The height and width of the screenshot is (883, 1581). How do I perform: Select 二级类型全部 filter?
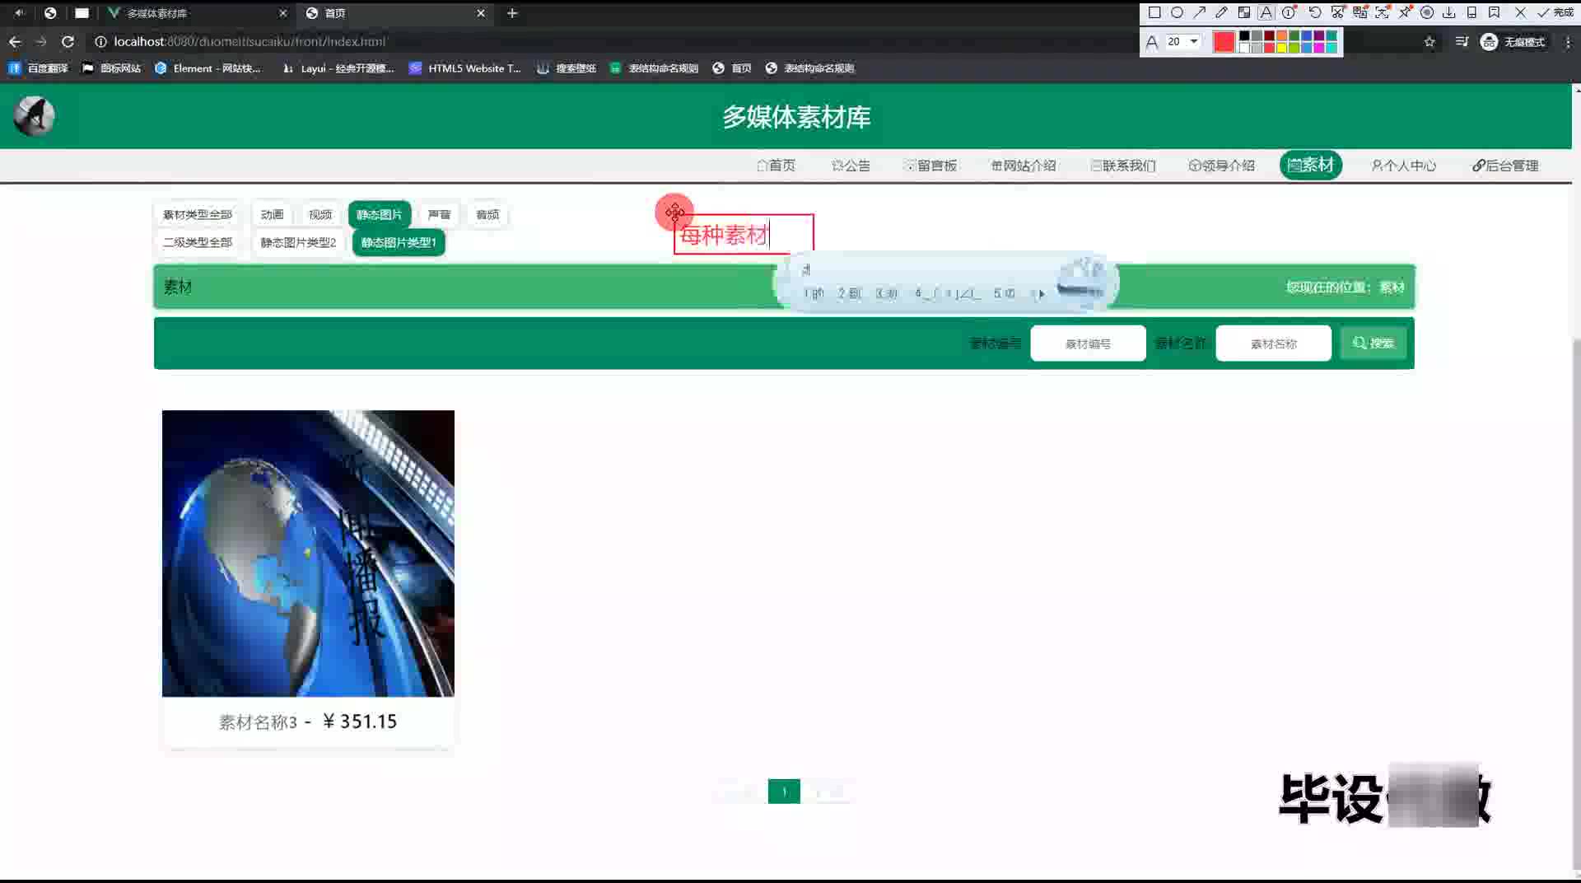click(x=198, y=242)
